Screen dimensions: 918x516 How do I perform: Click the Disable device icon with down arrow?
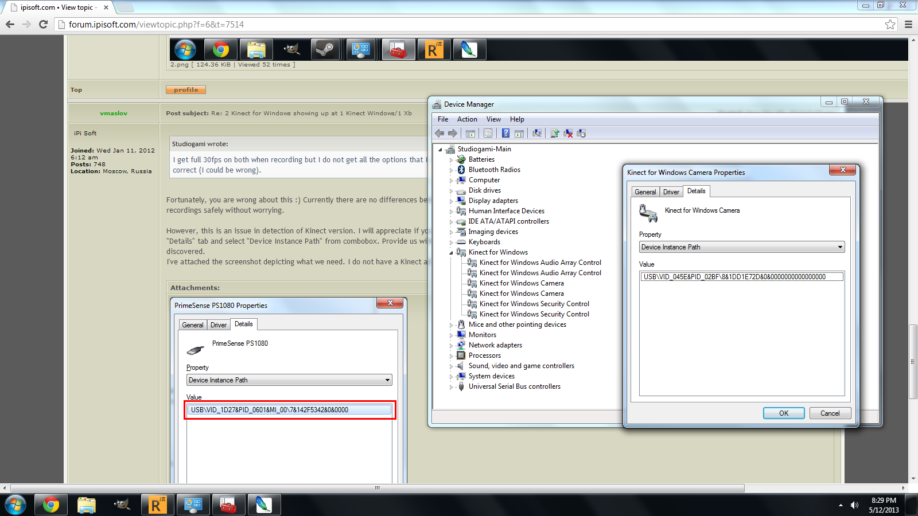[581, 134]
